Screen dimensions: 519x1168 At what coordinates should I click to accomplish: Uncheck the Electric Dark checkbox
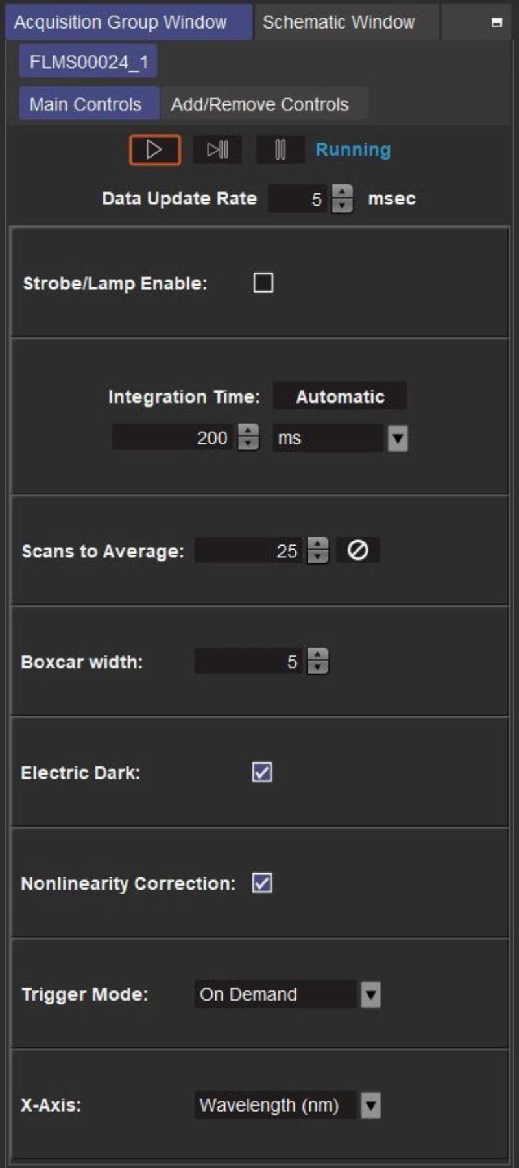[x=262, y=772]
